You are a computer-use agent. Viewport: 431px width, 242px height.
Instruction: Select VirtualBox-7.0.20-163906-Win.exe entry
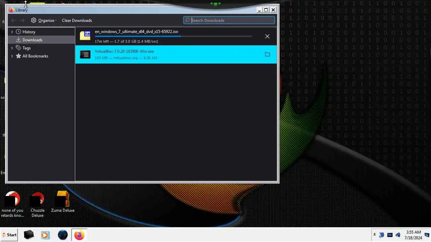[x=176, y=54]
